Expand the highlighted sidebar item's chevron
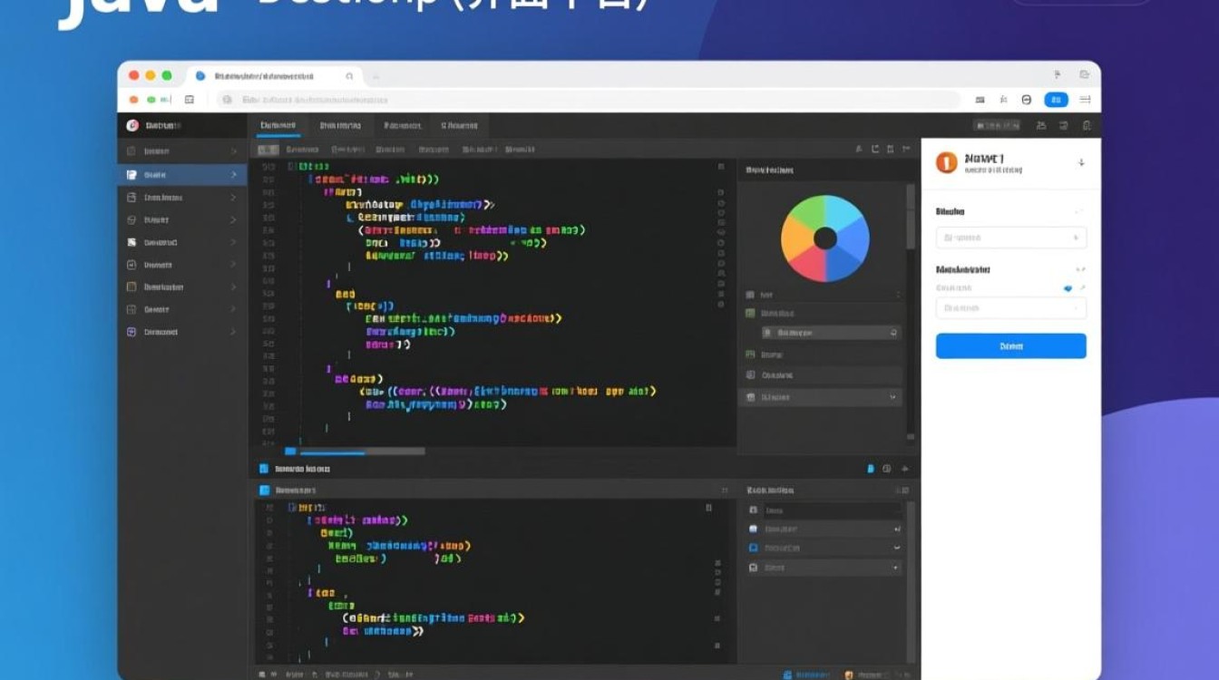The image size is (1219, 680). coord(233,174)
